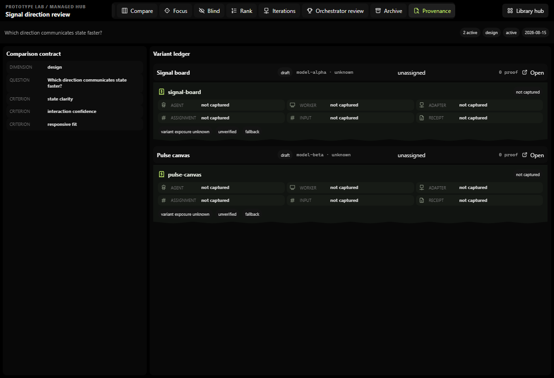
Task: Switch to the Rank tab
Action: pos(241,11)
